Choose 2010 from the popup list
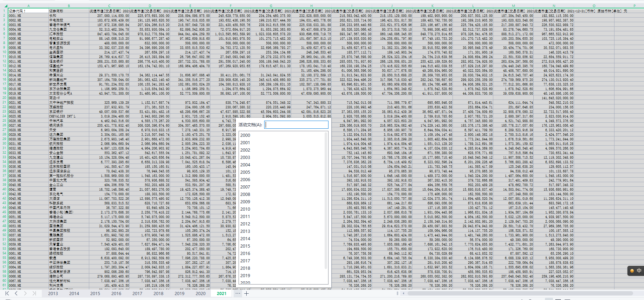Image resolution: width=644 pixels, height=300 pixels. point(245,209)
